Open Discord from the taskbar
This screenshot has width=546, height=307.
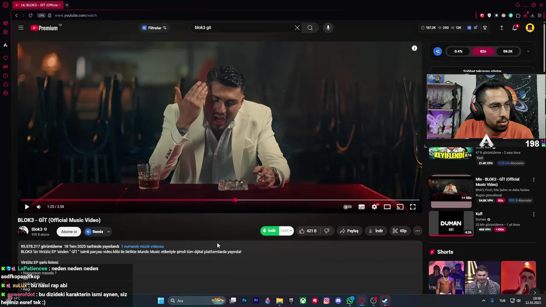point(338,301)
